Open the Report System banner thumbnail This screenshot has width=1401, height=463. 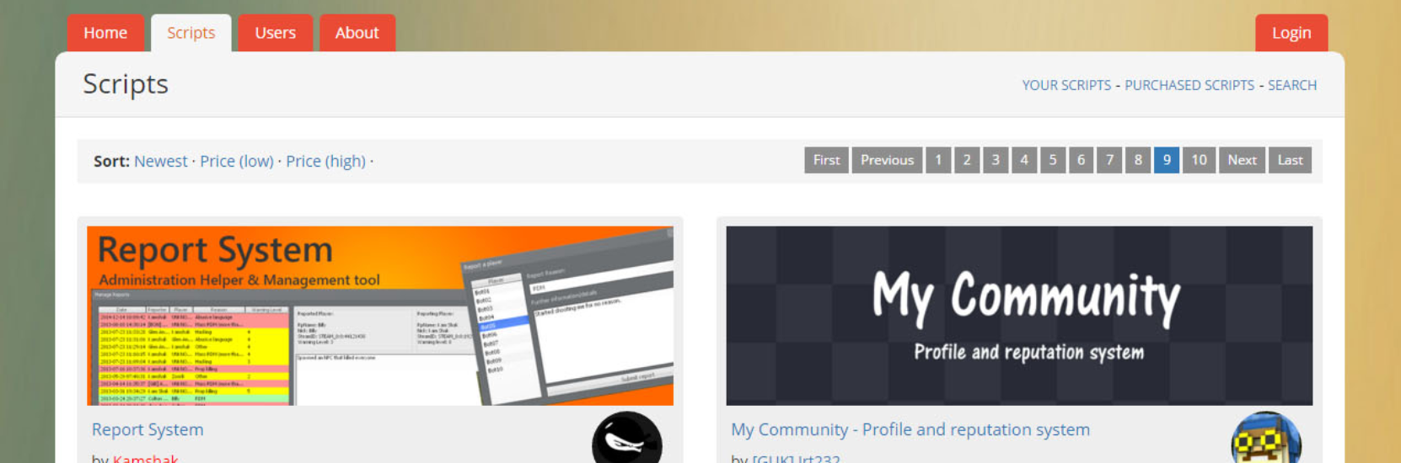(x=379, y=316)
